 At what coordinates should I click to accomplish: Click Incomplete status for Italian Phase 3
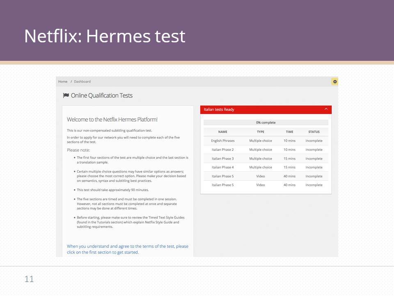tap(314, 159)
